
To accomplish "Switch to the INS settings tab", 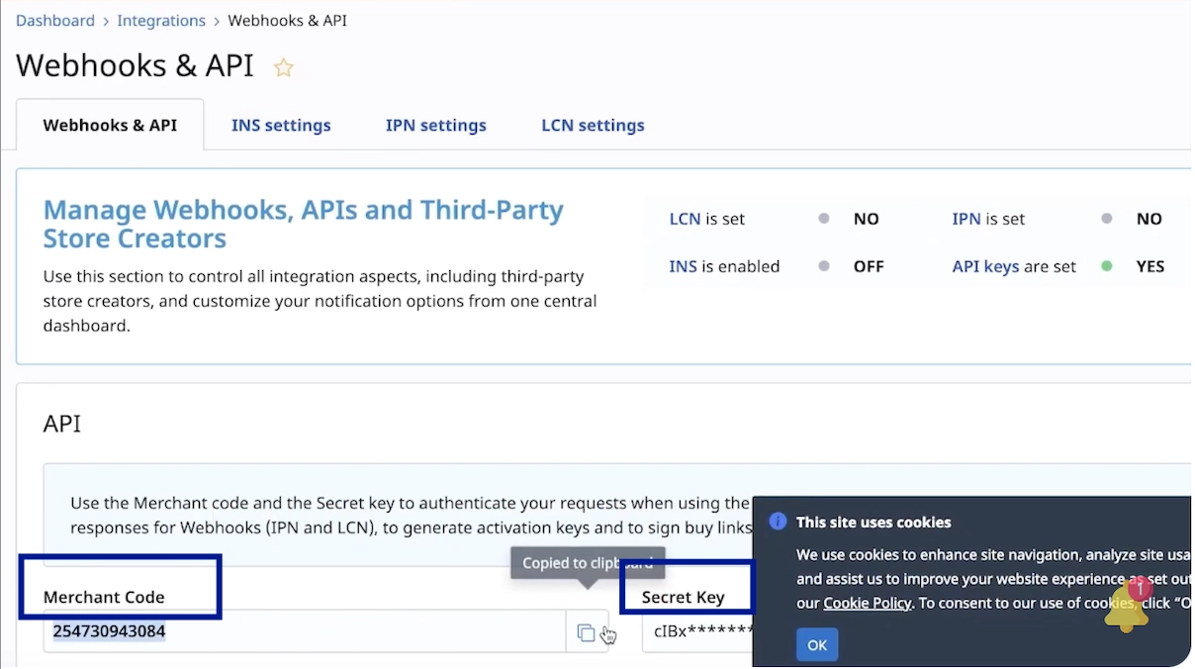I will pyautogui.click(x=281, y=125).
